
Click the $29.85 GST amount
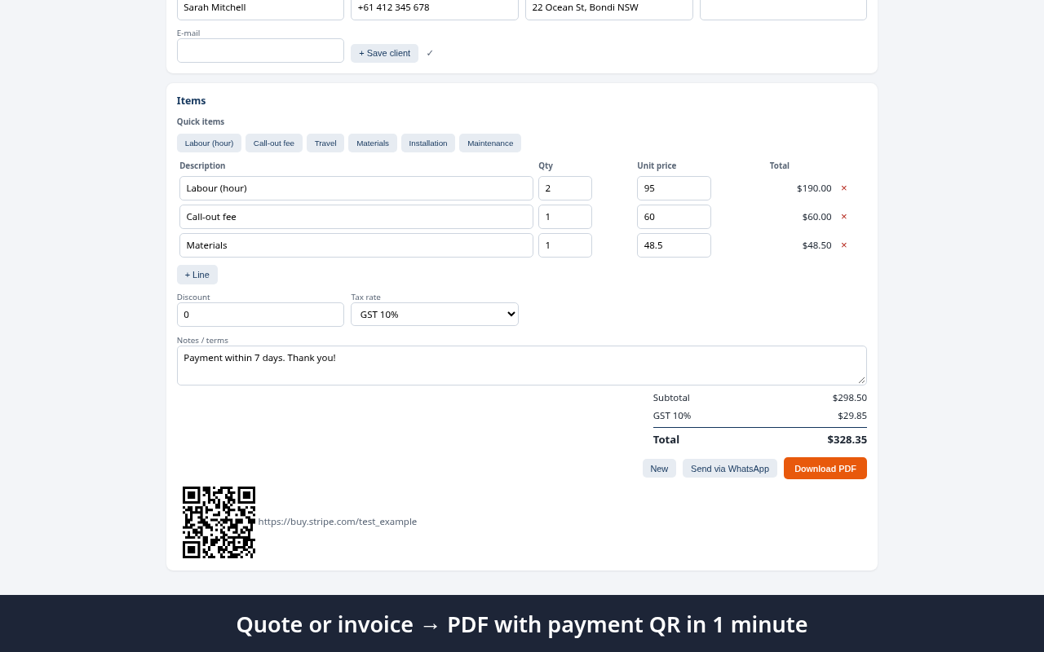[x=852, y=416]
